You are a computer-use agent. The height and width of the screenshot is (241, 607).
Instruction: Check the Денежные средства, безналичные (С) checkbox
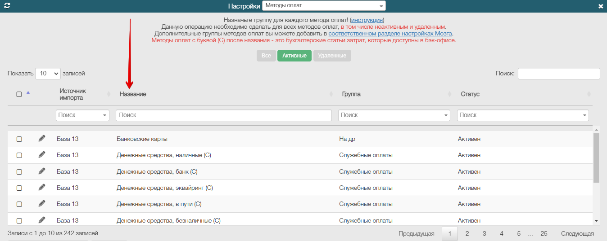[19, 220]
